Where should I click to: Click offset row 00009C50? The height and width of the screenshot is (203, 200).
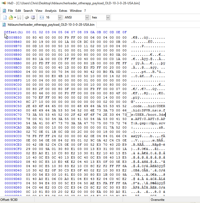[x=13, y=106]
